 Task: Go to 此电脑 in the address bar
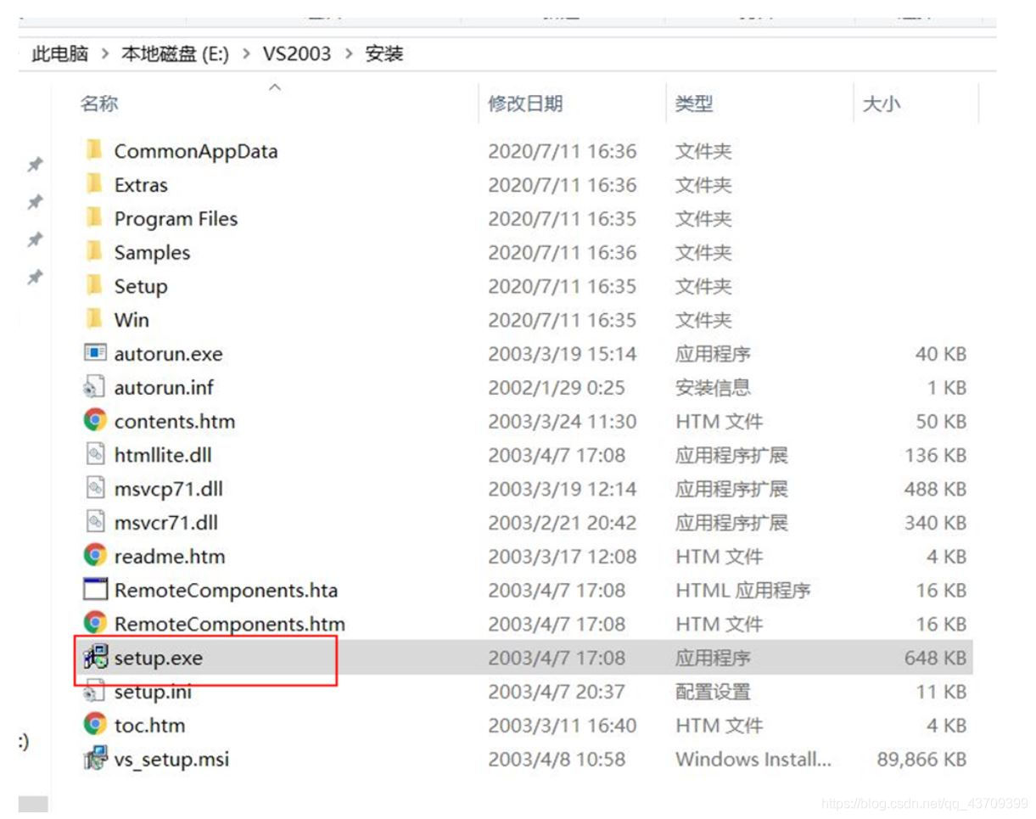59,54
